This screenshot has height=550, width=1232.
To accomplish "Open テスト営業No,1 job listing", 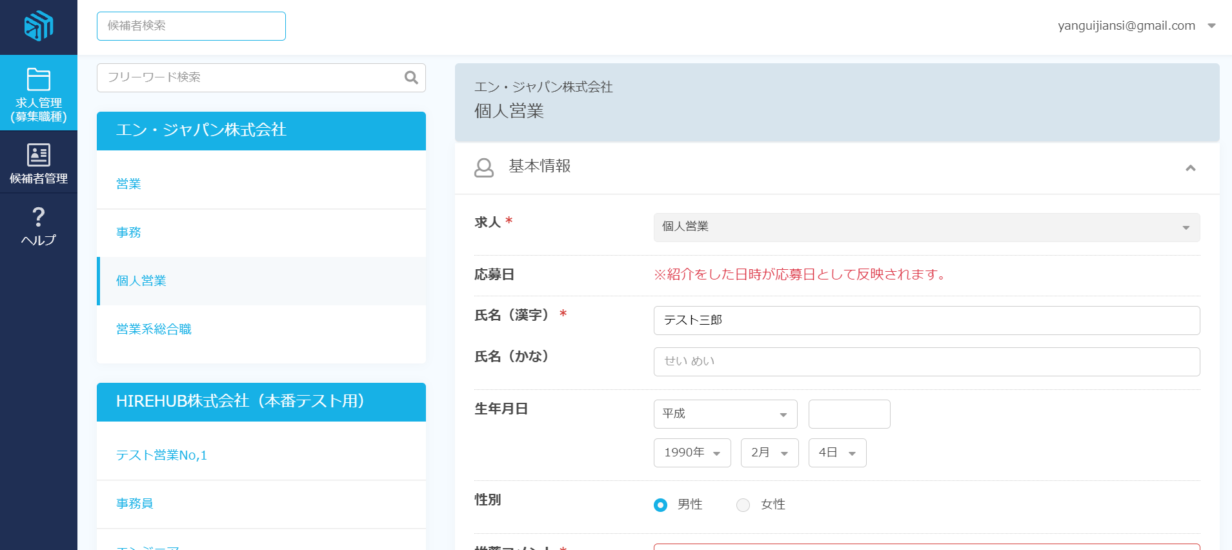I will (161, 455).
